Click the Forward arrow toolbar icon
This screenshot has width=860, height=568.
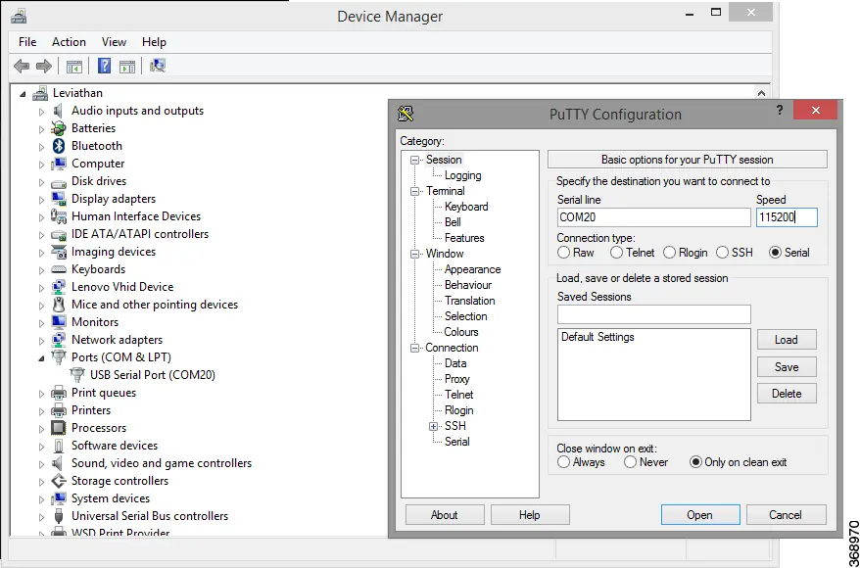44,67
